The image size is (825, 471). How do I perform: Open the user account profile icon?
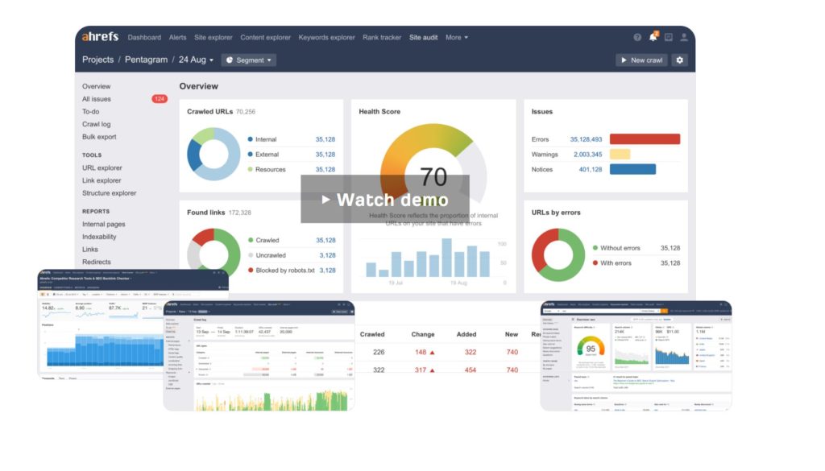click(x=683, y=37)
